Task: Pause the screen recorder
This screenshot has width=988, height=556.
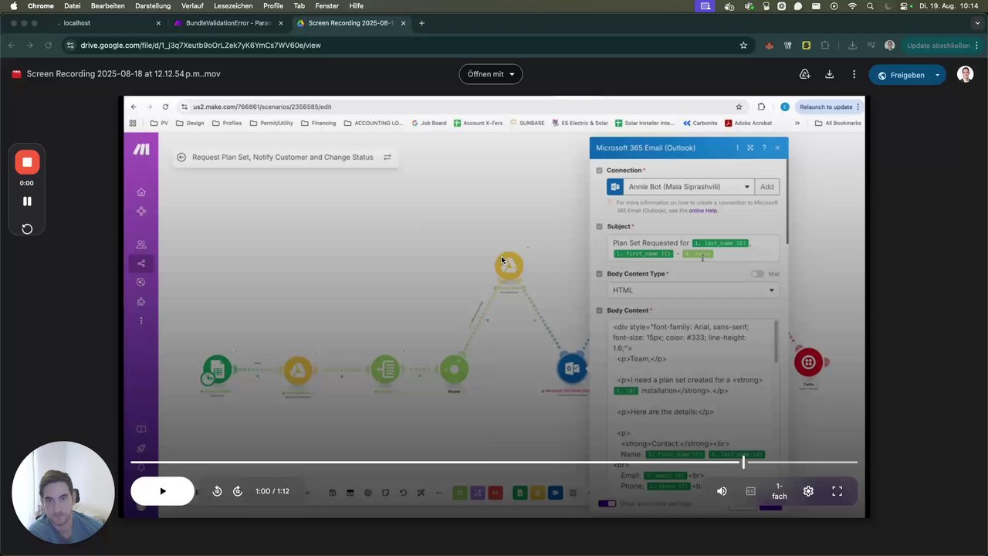Action: point(27,202)
